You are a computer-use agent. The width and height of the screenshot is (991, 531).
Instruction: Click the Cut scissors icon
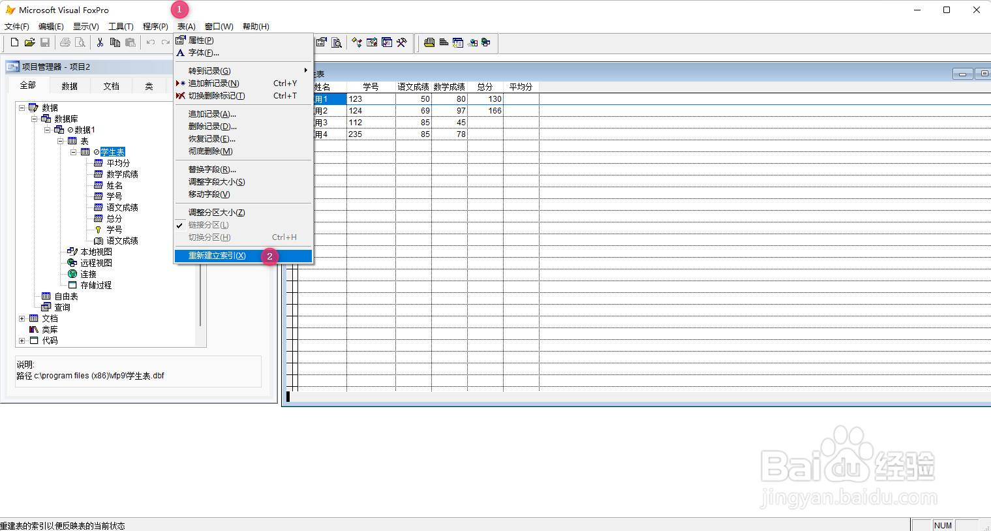click(100, 42)
